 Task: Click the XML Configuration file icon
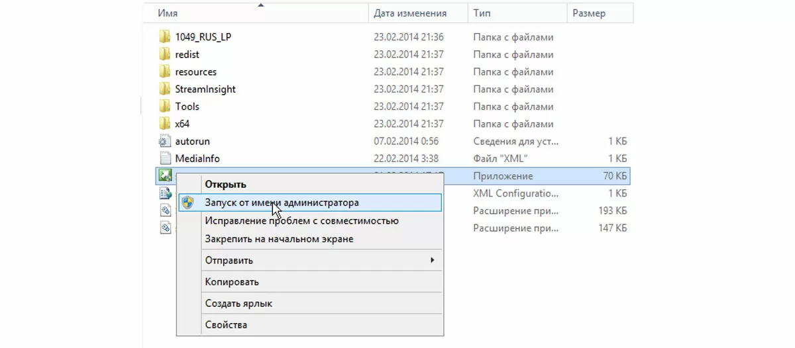point(165,193)
